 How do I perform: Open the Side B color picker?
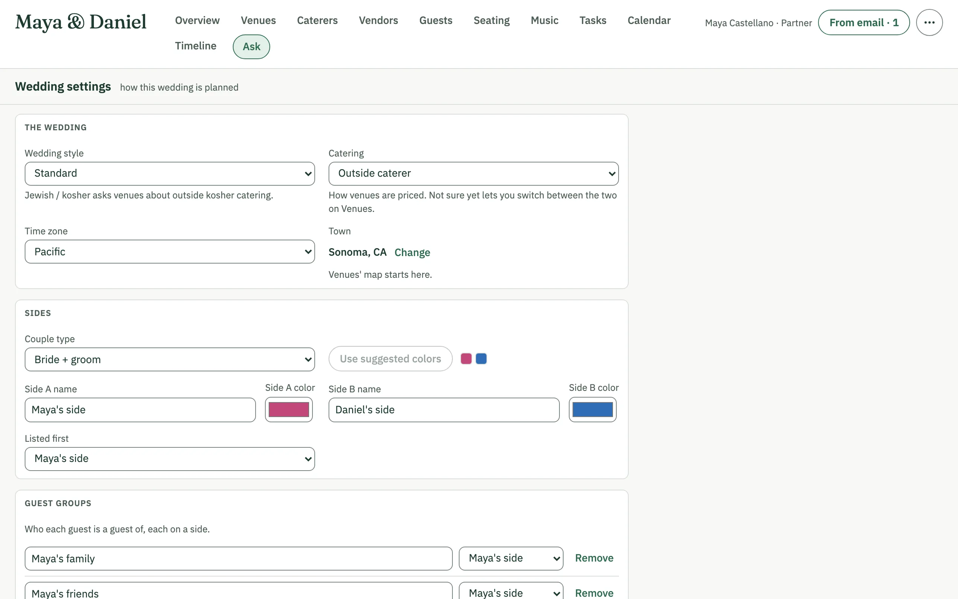(593, 410)
